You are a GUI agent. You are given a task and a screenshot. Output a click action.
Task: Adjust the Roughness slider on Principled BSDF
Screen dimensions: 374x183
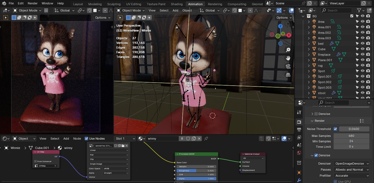pyautogui.click(x=196, y=171)
